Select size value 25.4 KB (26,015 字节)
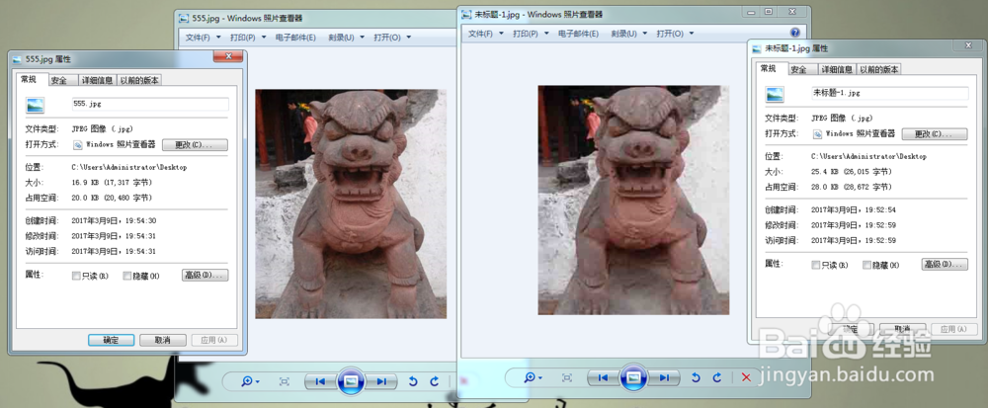Screen dimensions: 988x408 (x=852, y=172)
